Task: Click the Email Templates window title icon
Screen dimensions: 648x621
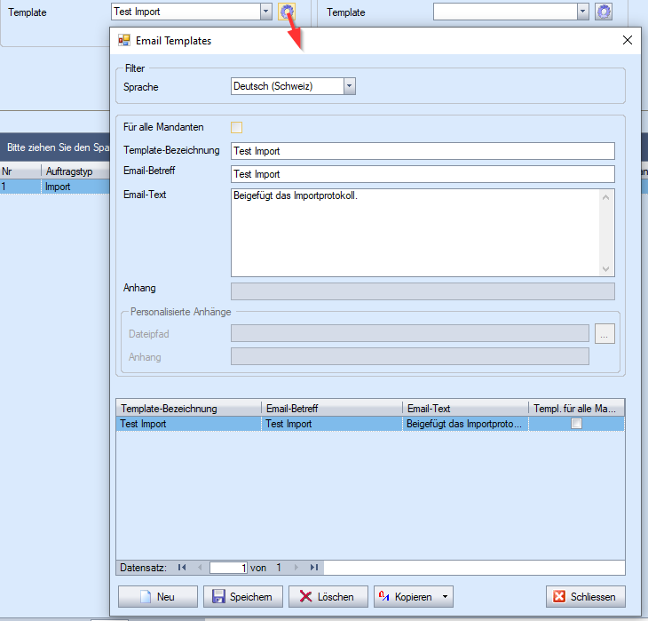Action: (124, 40)
